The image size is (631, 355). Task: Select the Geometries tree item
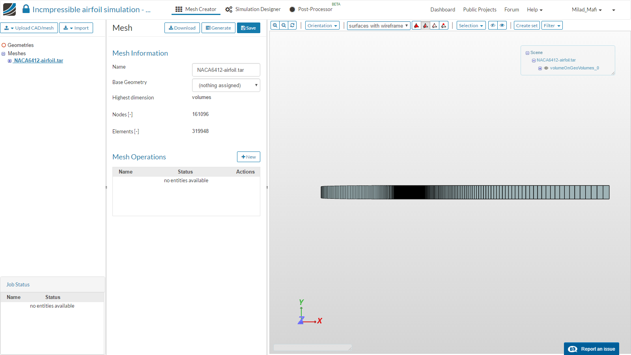click(21, 45)
